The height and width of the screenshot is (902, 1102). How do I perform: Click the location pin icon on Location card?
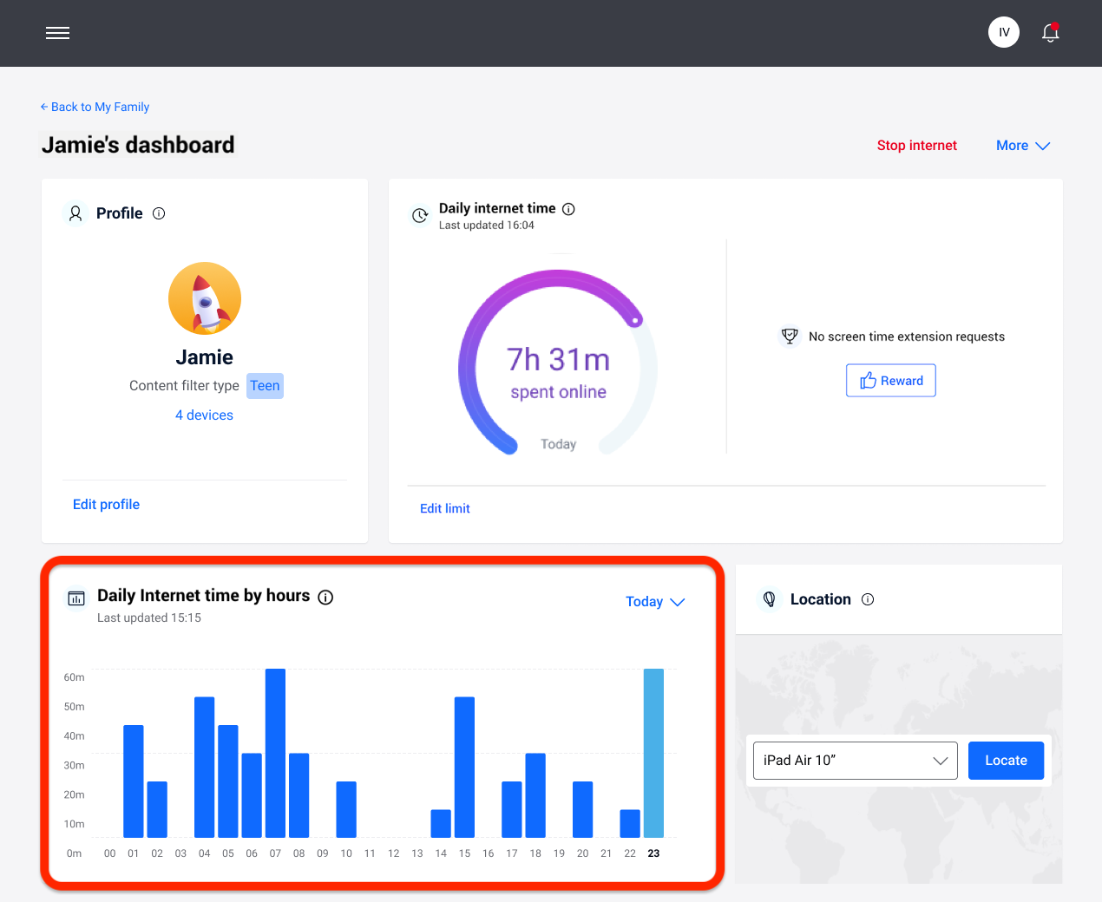(769, 598)
